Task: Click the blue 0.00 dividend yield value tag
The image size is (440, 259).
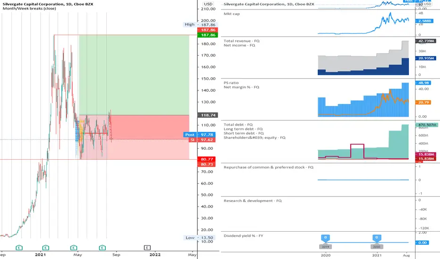Action: (x=422, y=243)
